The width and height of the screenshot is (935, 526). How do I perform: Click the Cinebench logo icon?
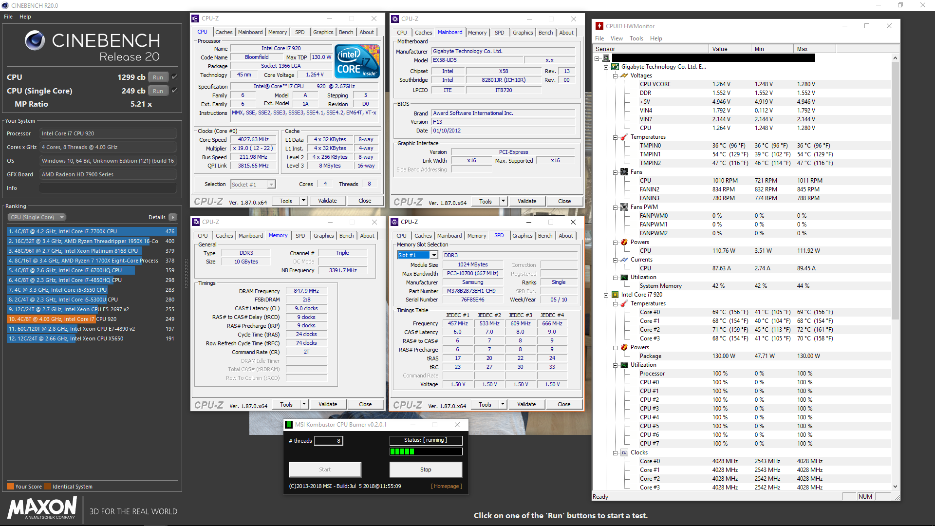tap(35, 40)
